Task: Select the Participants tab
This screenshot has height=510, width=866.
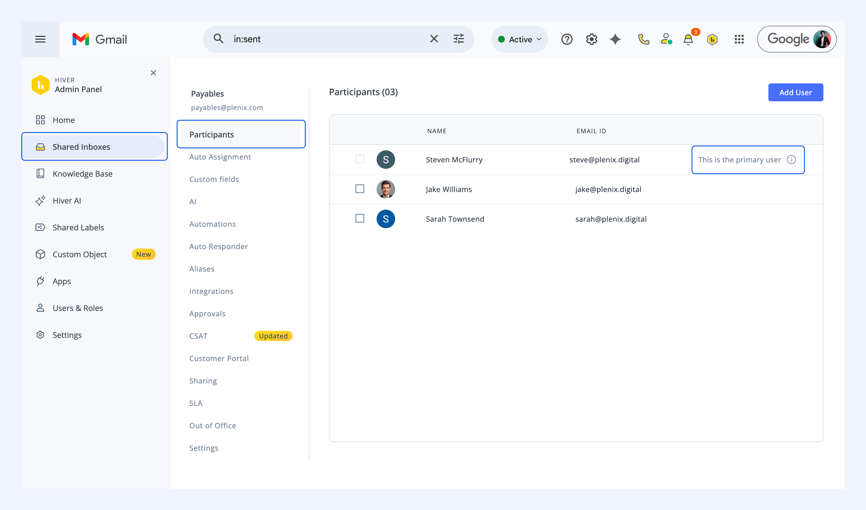Action: pyautogui.click(x=241, y=134)
